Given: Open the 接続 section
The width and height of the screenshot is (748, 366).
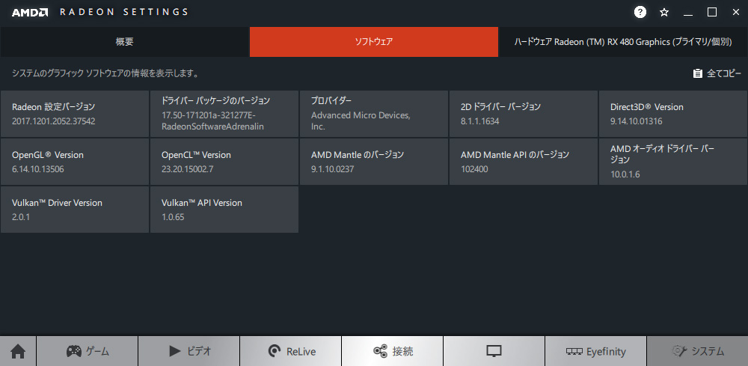Looking at the screenshot, I should pyautogui.click(x=392, y=351).
